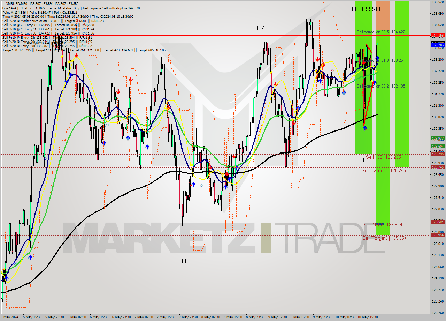Click the '6 May 07:30' time axis label
The height and width of the screenshot is (321, 446).
pos(77,317)
